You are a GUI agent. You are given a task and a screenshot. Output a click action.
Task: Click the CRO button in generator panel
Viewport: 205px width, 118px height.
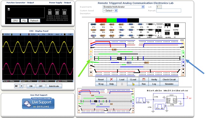coord(15,21)
